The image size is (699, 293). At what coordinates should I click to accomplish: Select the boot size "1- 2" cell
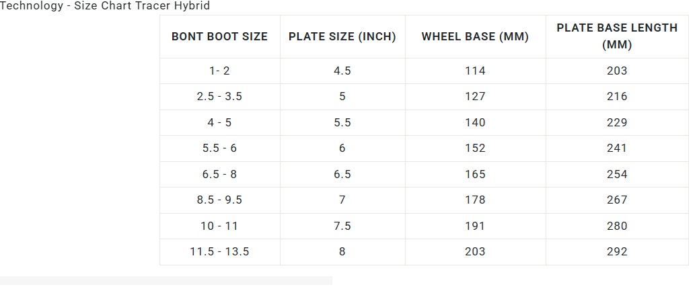pos(219,71)
